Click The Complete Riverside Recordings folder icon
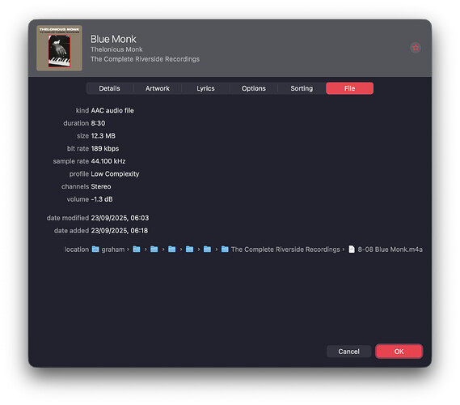 tap(225, 249)
